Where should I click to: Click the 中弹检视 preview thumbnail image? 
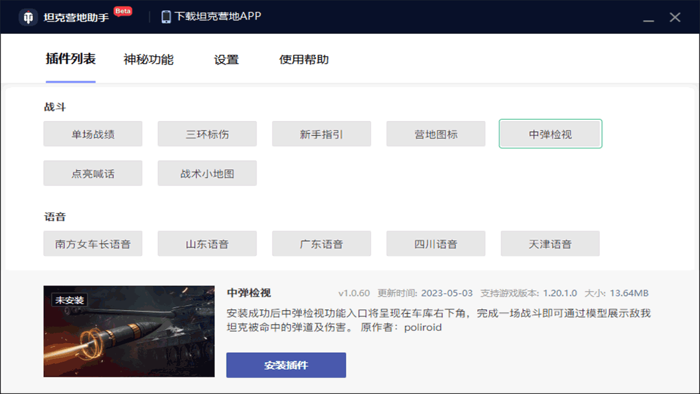[x=129, y=331]
